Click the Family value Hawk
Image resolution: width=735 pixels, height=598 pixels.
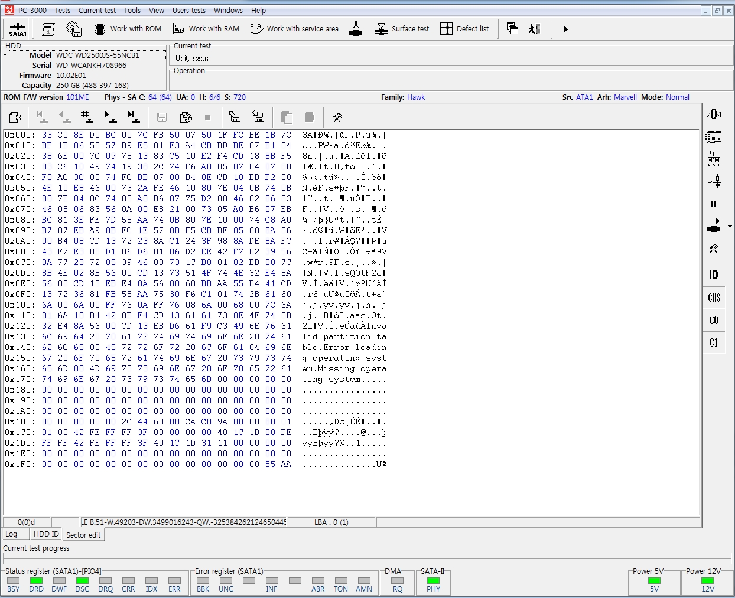[x=416, y=97]
